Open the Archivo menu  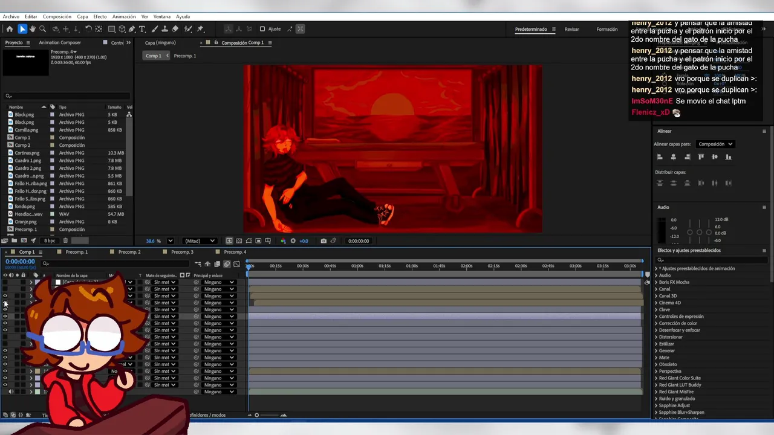pyautogui.click(x=11, y=17)
